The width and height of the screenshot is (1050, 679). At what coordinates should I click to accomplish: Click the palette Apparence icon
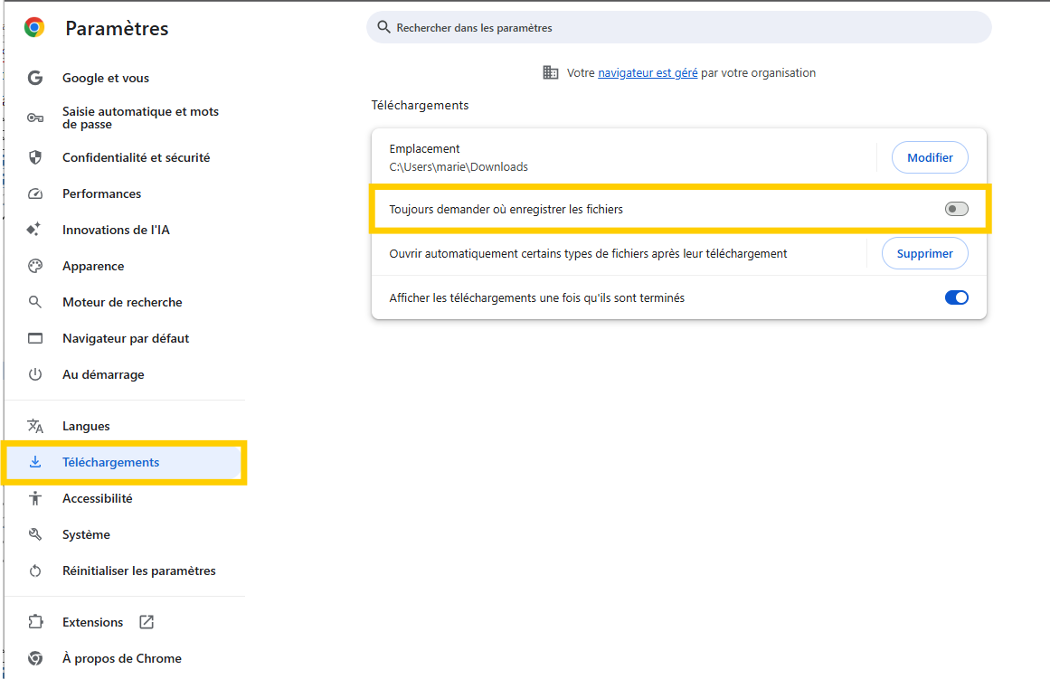click(x=35, y=266)
